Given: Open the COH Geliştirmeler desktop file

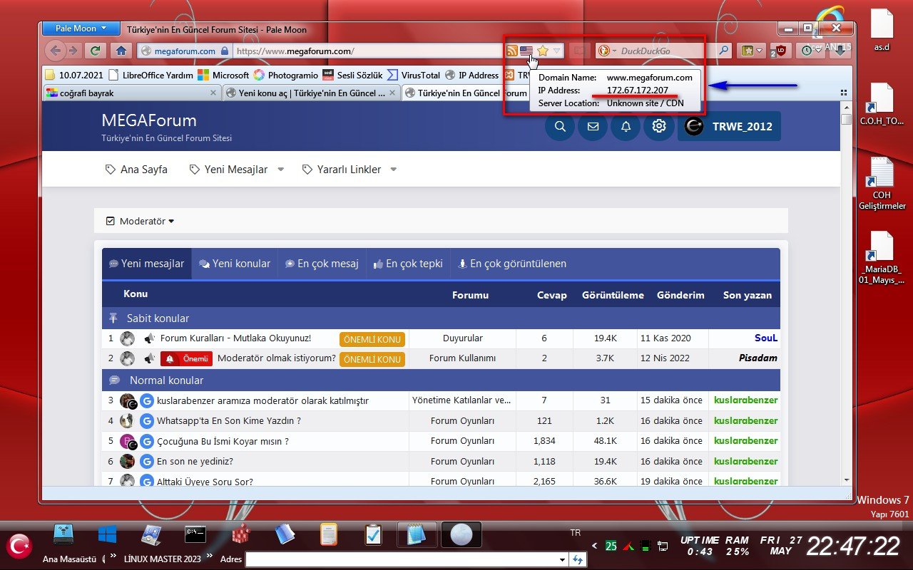Looking at the screenshot, I should pos(882,184).
